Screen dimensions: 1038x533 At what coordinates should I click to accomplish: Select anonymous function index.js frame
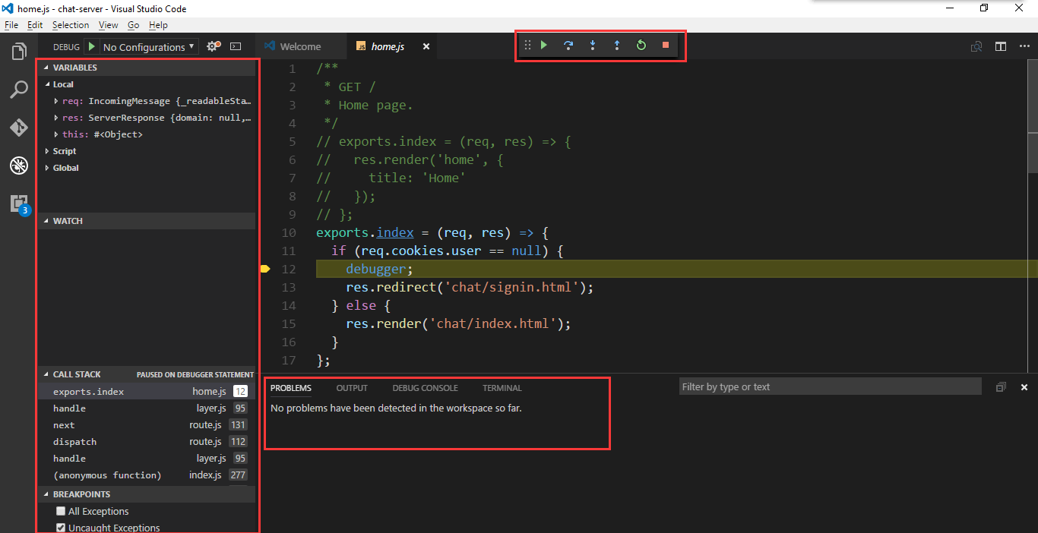pos(147,475)
